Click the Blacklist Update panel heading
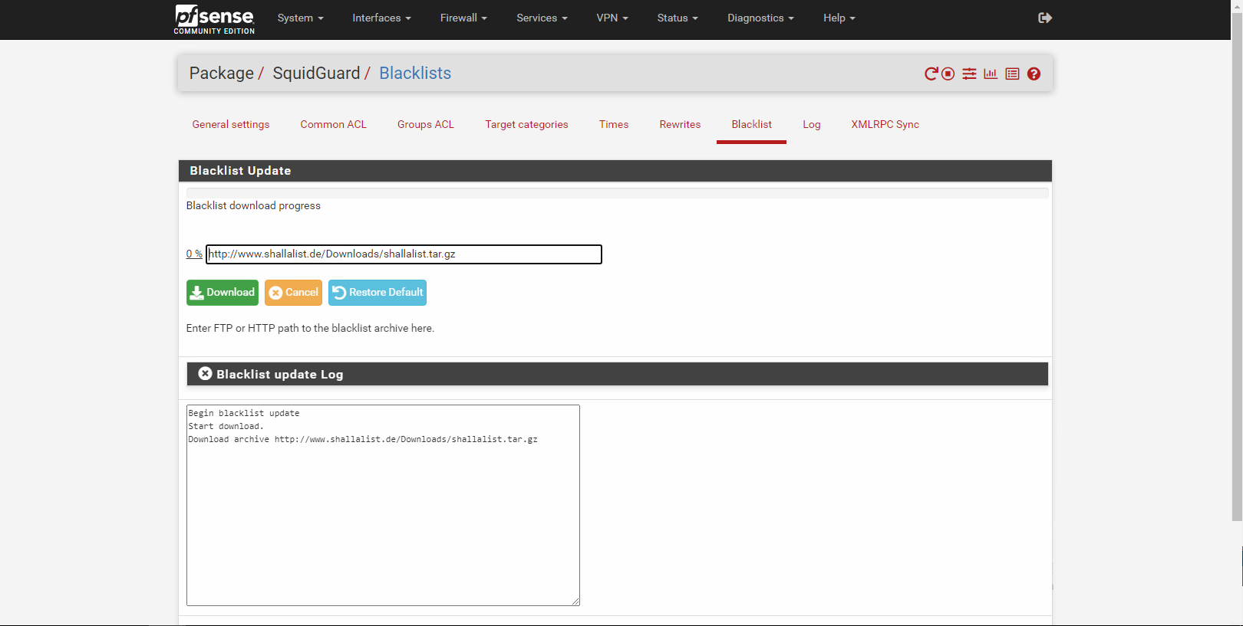The width and height of the screenshot is (1243, 626). [x=615, y=171]
